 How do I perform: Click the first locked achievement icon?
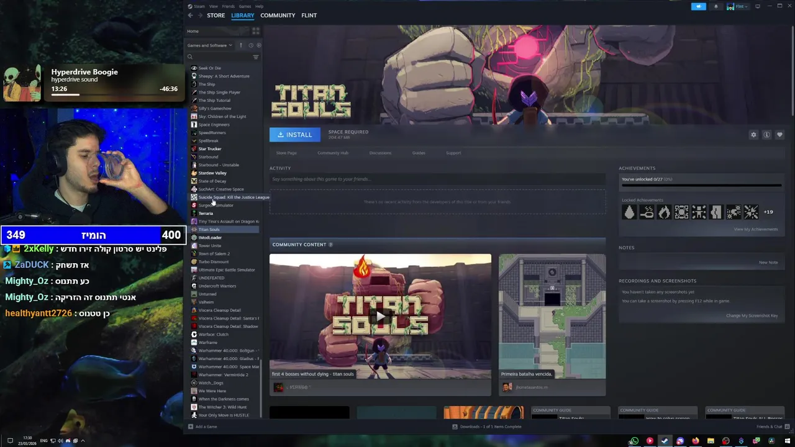629,212
